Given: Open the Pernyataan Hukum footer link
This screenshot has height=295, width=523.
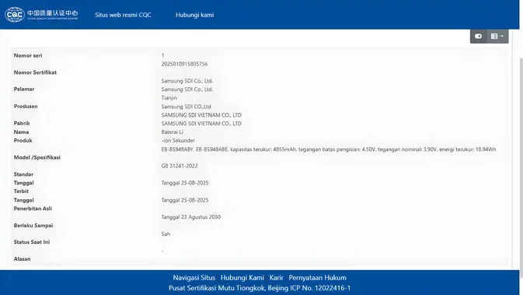Looking at the screenshot, I should pyautogui.click(x=318, y=278).
